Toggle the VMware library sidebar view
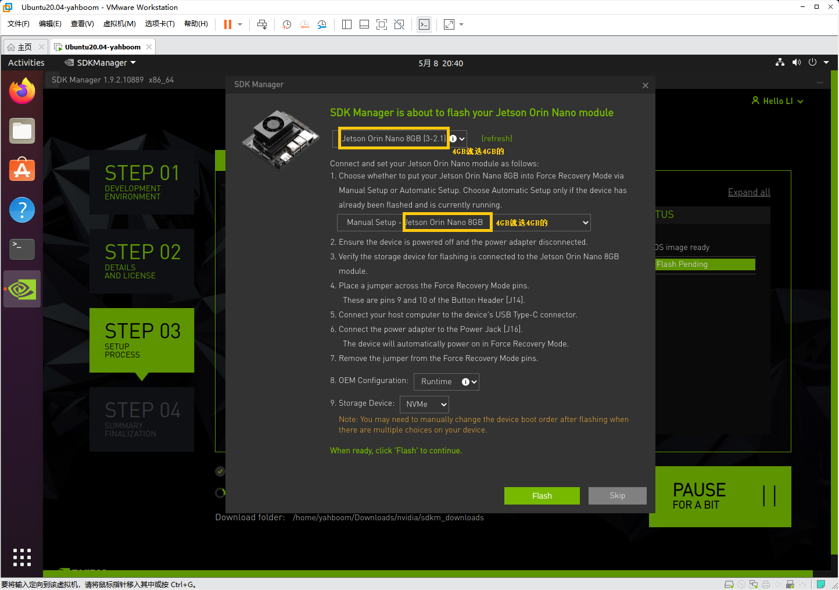 (347, 24)
